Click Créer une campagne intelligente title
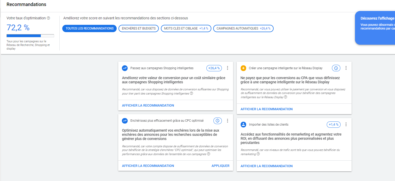Viewport: 395px width, 181px height. 286,68
